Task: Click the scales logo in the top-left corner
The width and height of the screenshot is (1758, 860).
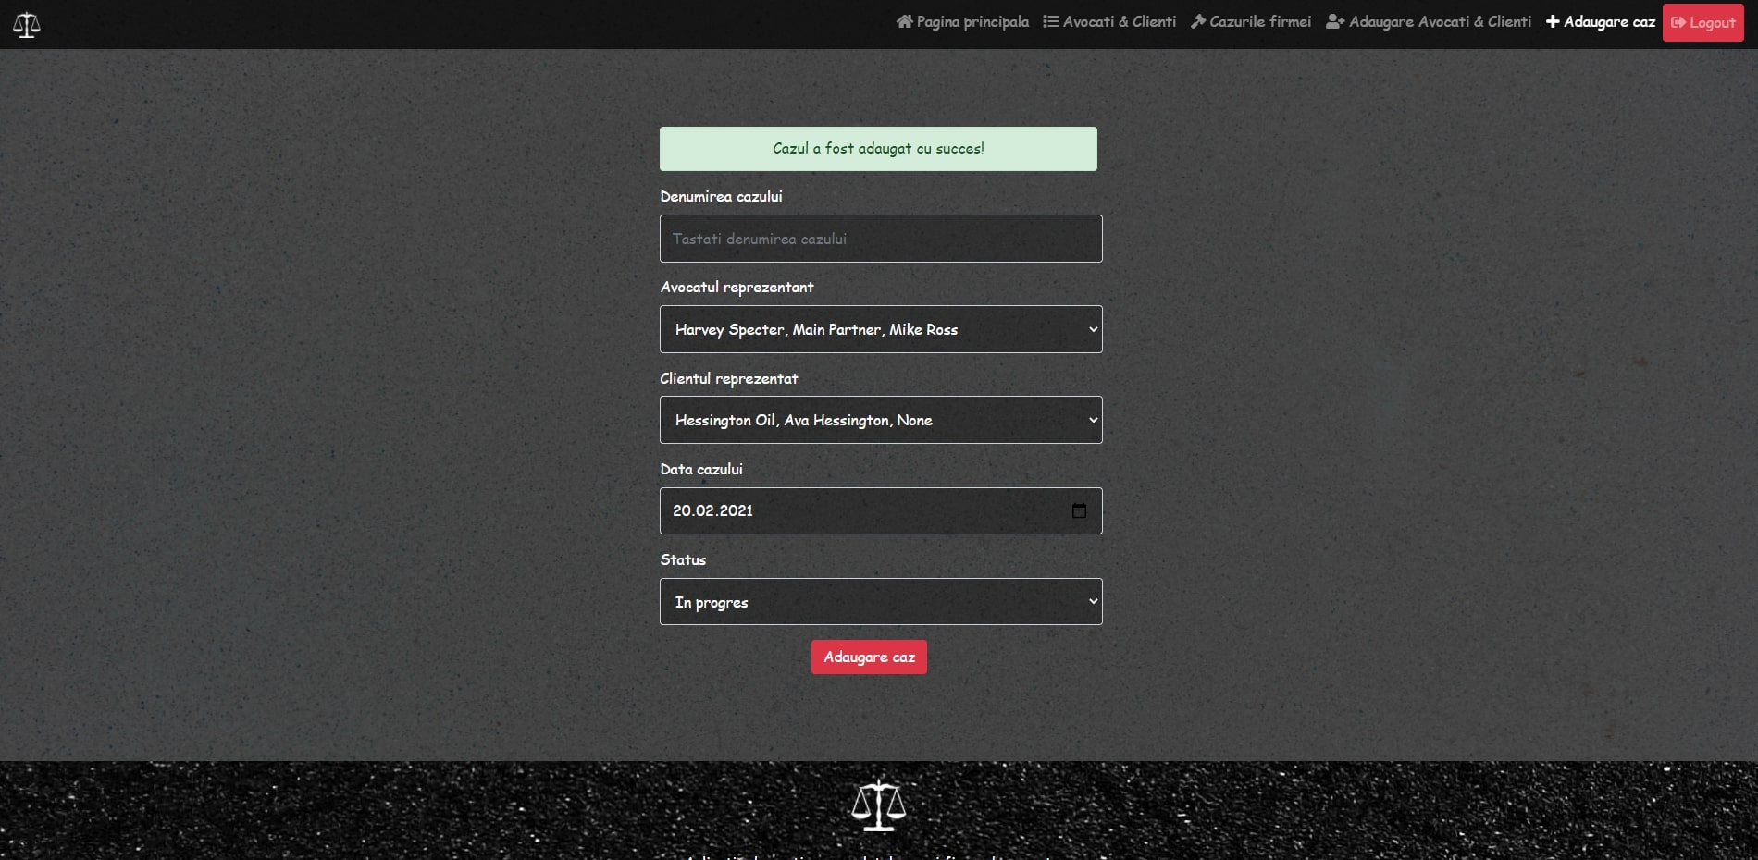Action: click(27, 24)
